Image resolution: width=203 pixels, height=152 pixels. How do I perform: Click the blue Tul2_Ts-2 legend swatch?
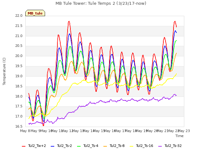[x=52, y=146]
